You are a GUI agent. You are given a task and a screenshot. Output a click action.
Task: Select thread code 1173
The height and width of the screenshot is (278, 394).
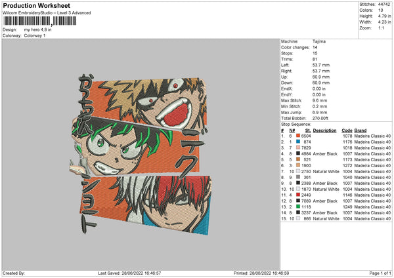tap(347, 159)
